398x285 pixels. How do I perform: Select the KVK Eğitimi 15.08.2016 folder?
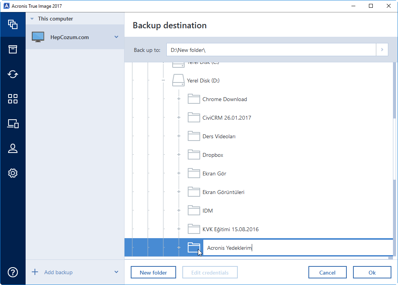click(x=230, y=229)
